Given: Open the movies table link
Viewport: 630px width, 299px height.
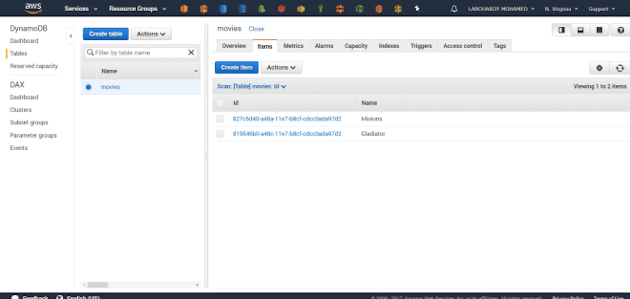Looking at the screenshot, I should pyautogui.click(x=110, y=87).
